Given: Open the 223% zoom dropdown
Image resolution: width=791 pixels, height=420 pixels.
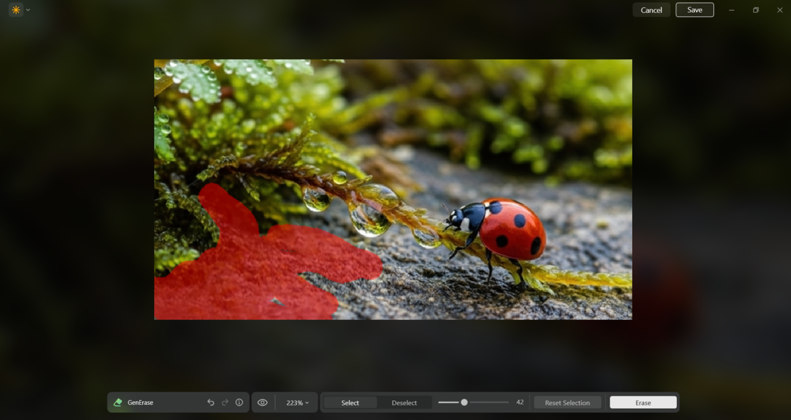Looking at the screenshot, I should click(x=297, y=402).
